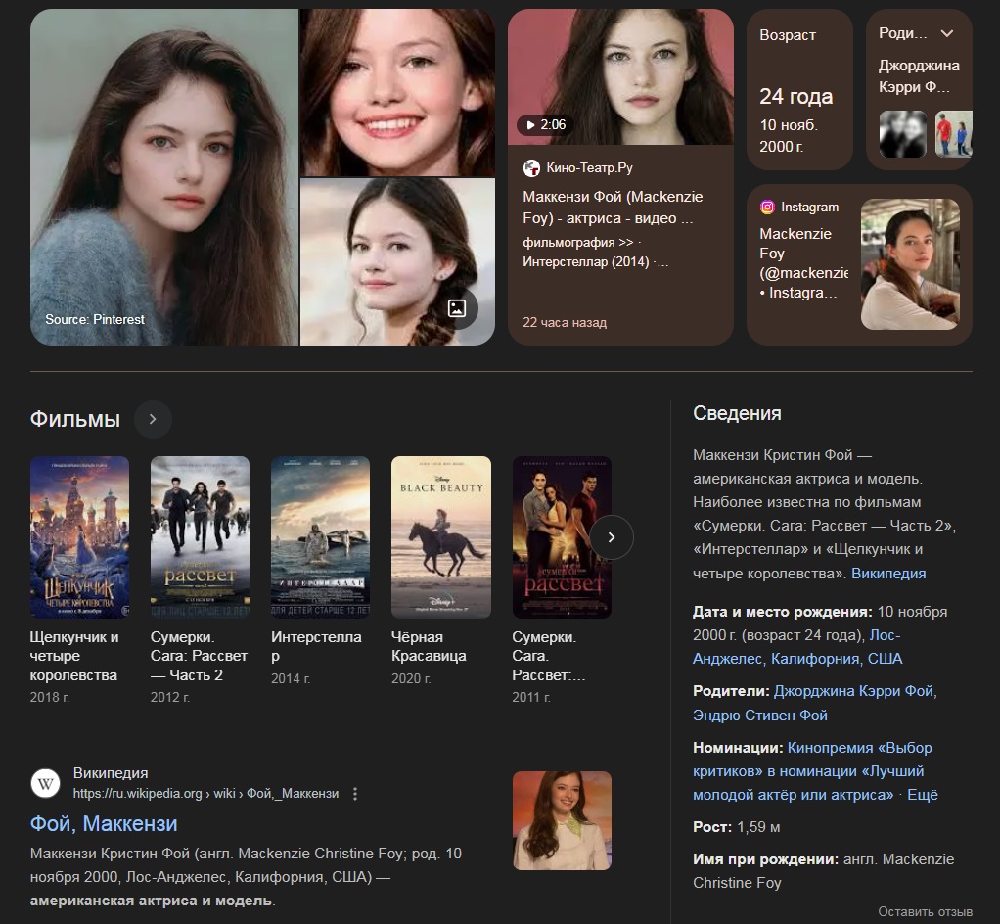Open the Эндрю Стивен Фой parent link
The image size is (1000, 924).
pyautogui.click(x=760, y=716)
